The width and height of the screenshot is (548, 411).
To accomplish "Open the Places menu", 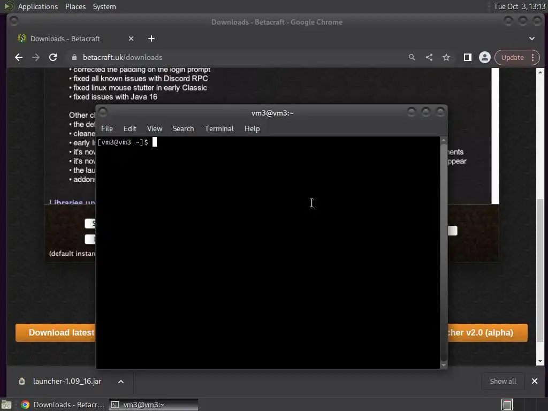I will 75,6.
